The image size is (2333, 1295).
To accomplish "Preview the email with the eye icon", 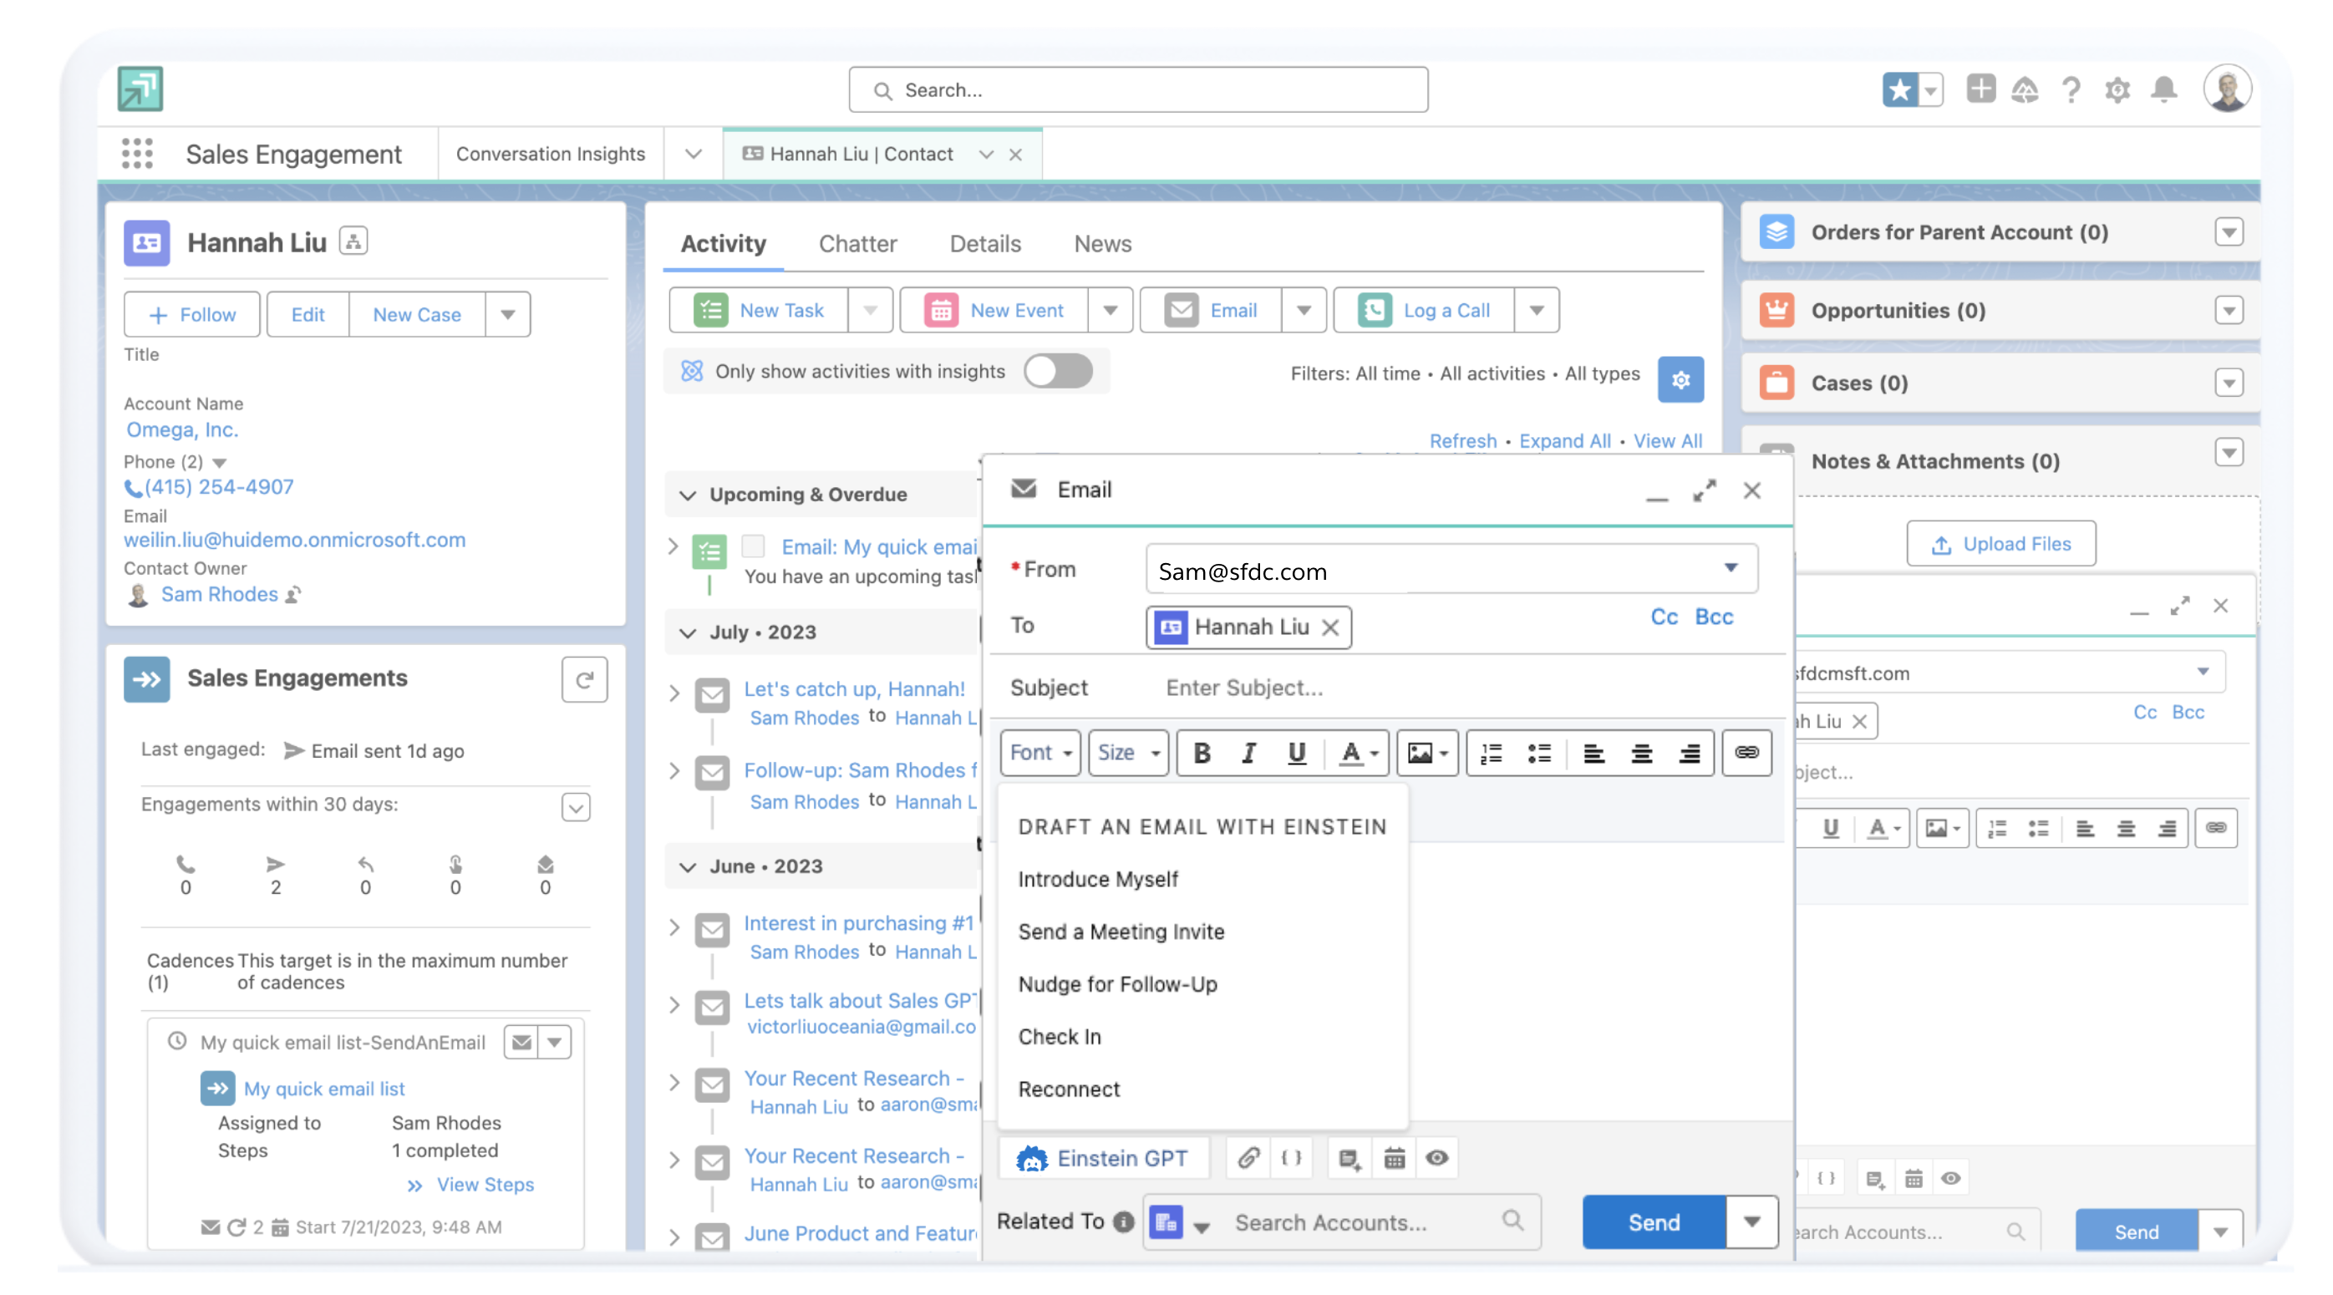I will (x=1438, y=1158).
